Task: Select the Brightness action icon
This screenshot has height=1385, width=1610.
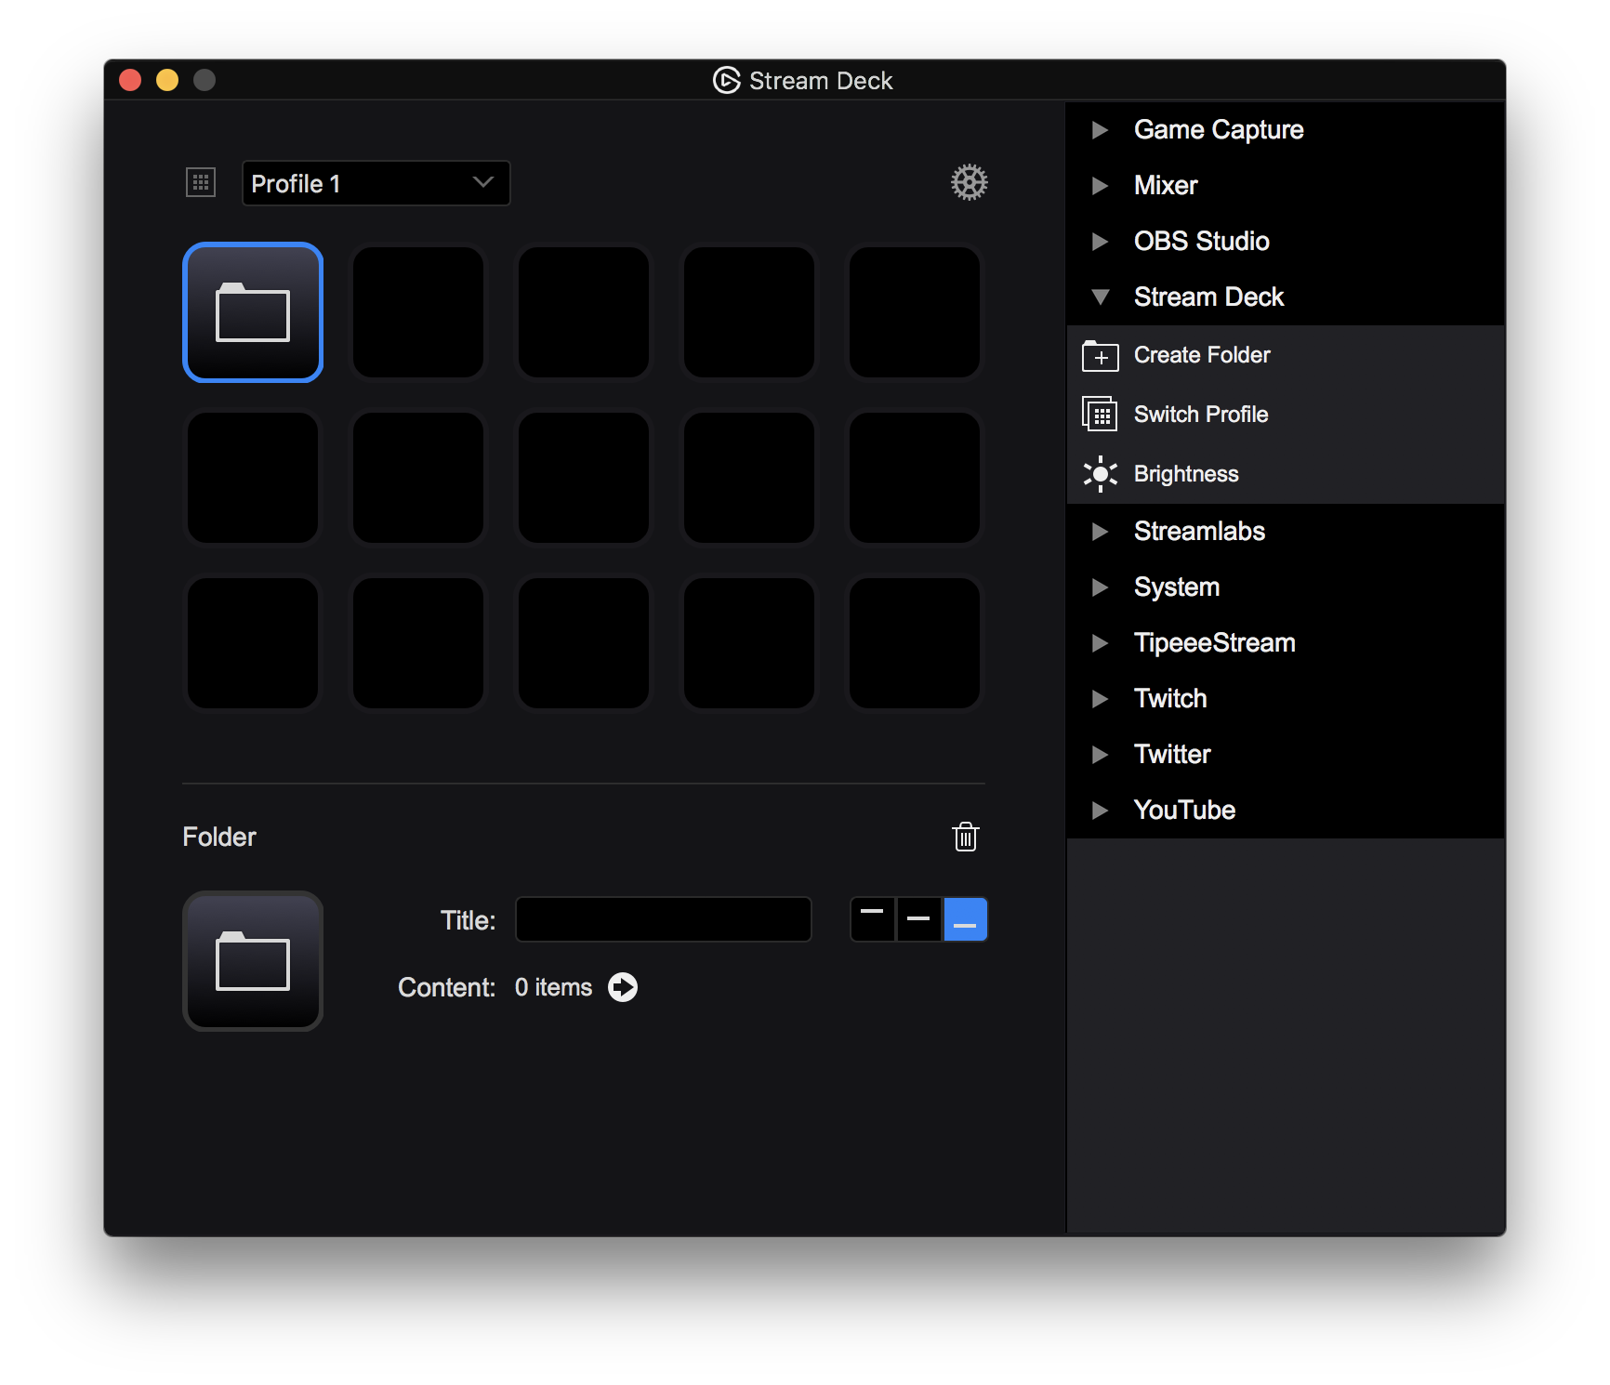Action: (x=1100, y=474)
